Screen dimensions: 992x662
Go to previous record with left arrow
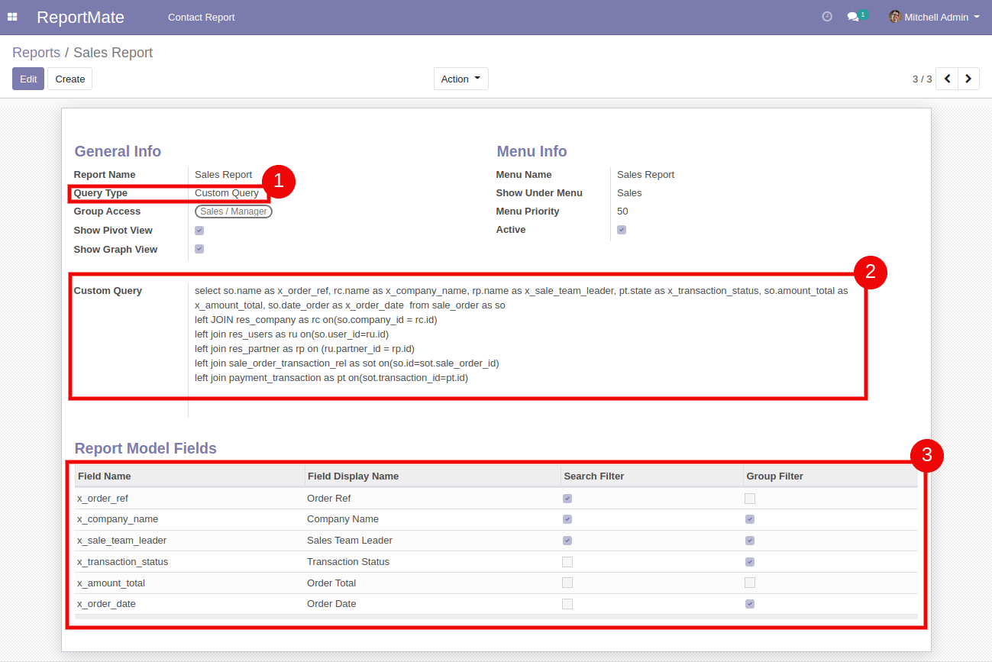point(947,79)
